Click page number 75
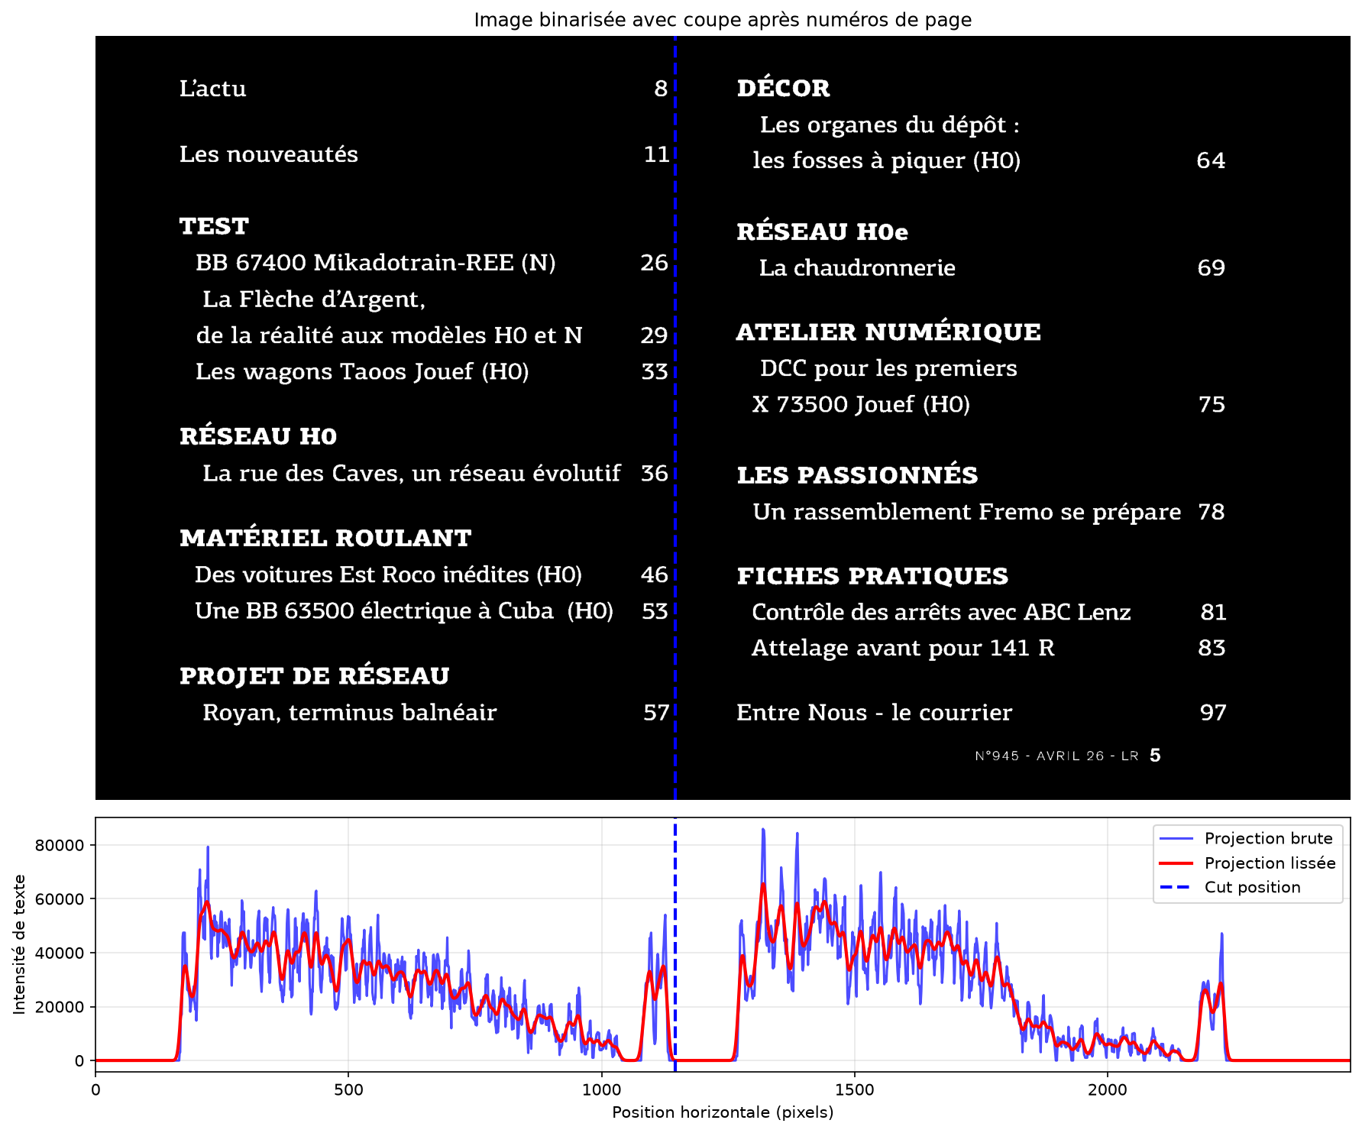 click(x=1212, y=404)
